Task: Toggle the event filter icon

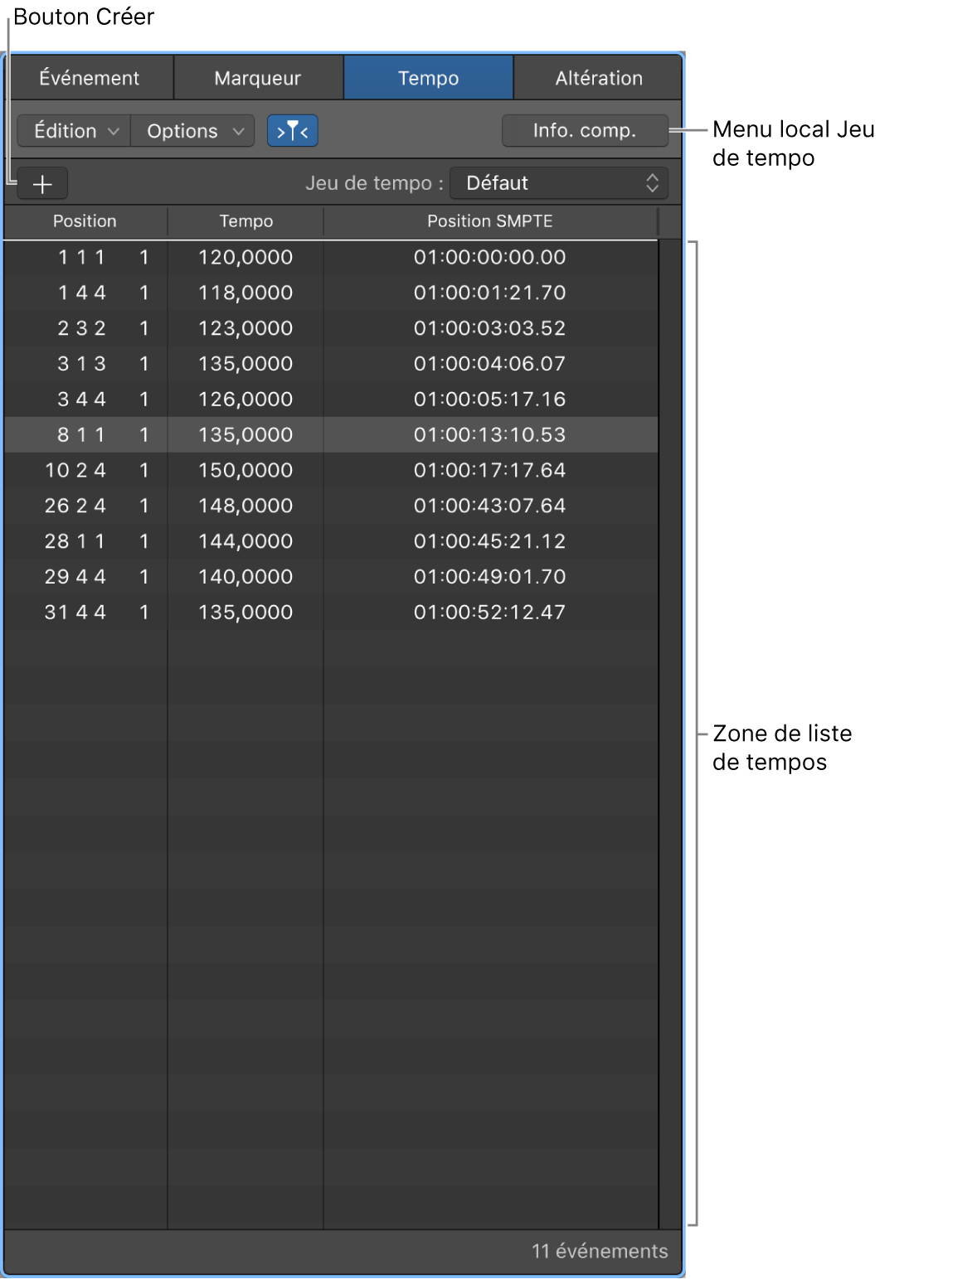Action: pyautogui.click(x=292, y=130)
